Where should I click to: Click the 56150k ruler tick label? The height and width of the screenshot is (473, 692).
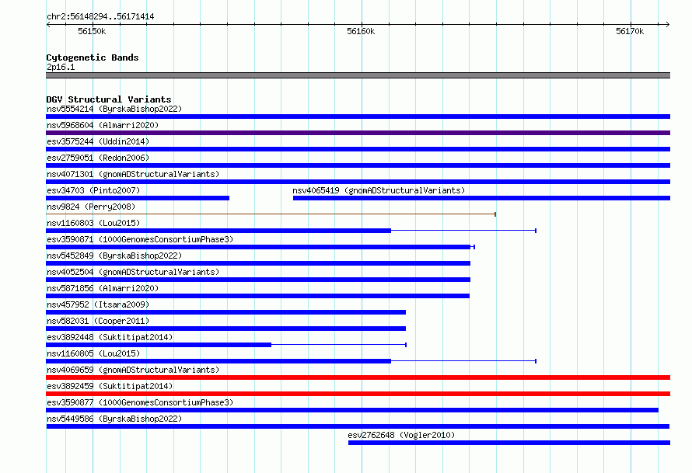click(x=92, y=31)
